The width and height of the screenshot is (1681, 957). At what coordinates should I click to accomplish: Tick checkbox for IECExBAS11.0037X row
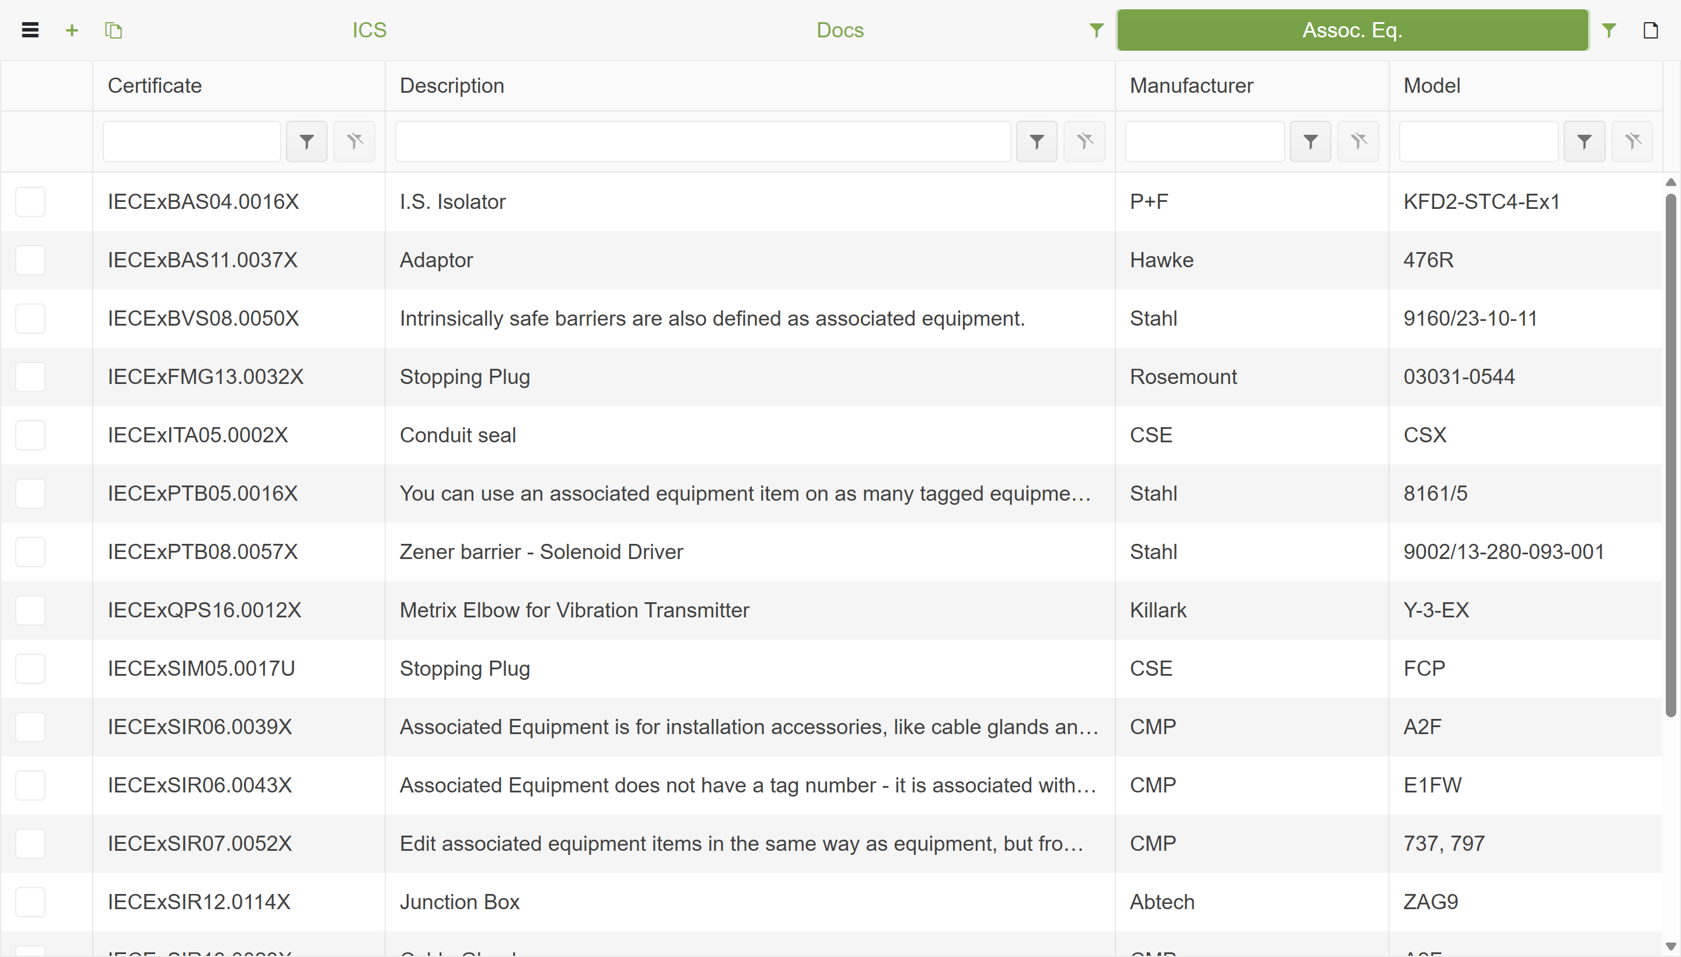click(30, 260)
